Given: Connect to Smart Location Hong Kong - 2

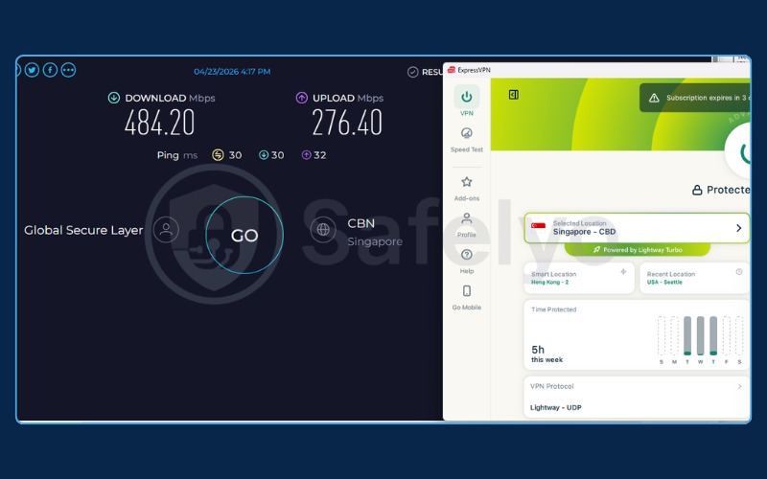Looking at the screenshot, I should (579, 278).
